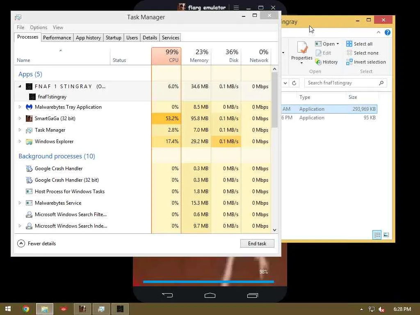The width and height of the screenshot is (420, 315).
Task: Click the Microsoft Windows Search Filter icon
Action: (x=29, y=215)
